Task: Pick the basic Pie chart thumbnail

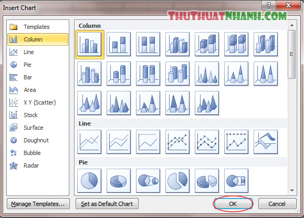Action: 89,181
